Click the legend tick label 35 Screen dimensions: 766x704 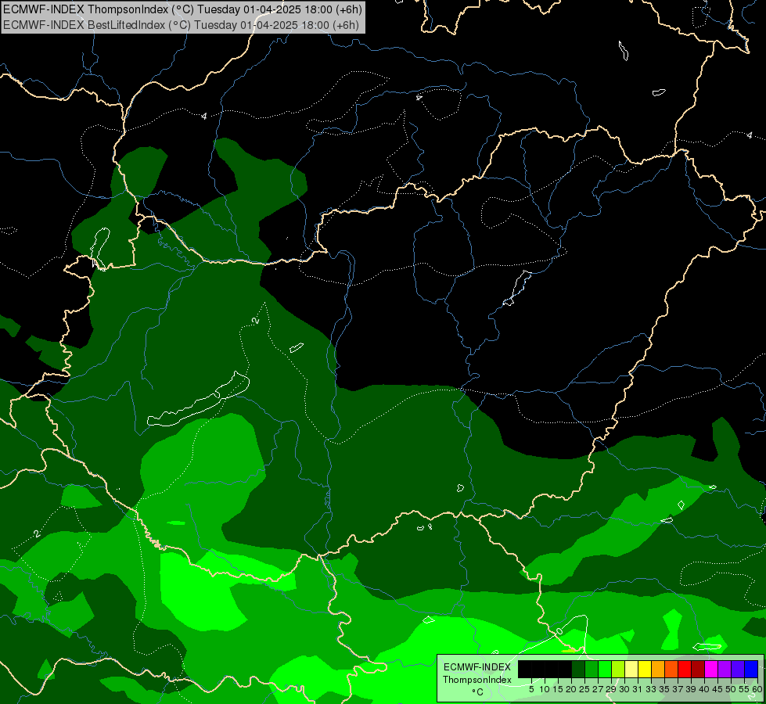664,689
